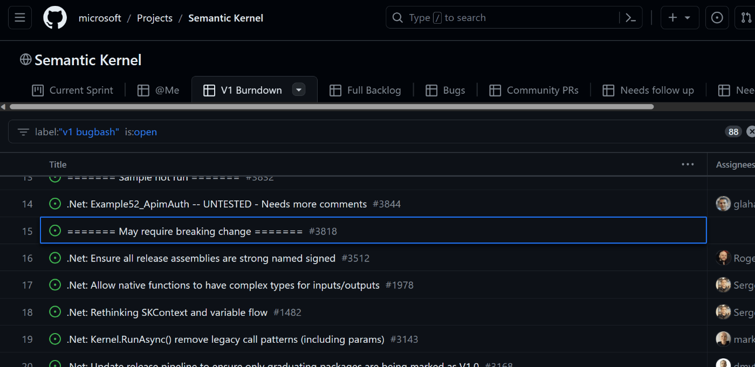The height and width of the screenshot is (367, 755).
Task: Click the avatar in row 18 assignees
Action: (x=723, y=311)
